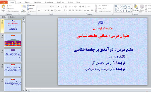This screenshot has width=151, height=92.
Task: Click the Font Color button
Action: 64,10
